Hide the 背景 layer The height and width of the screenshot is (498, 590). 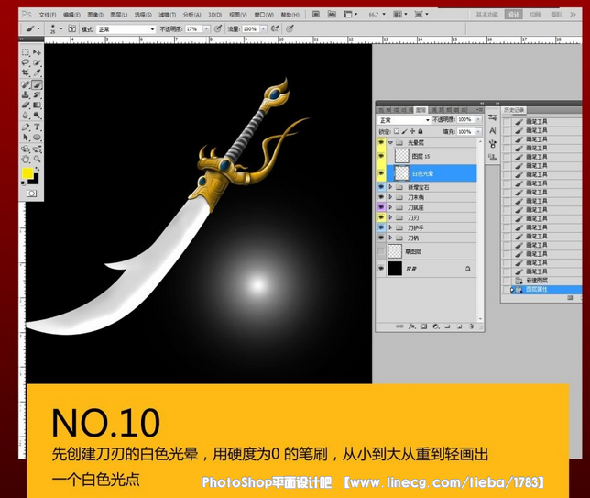381,268
